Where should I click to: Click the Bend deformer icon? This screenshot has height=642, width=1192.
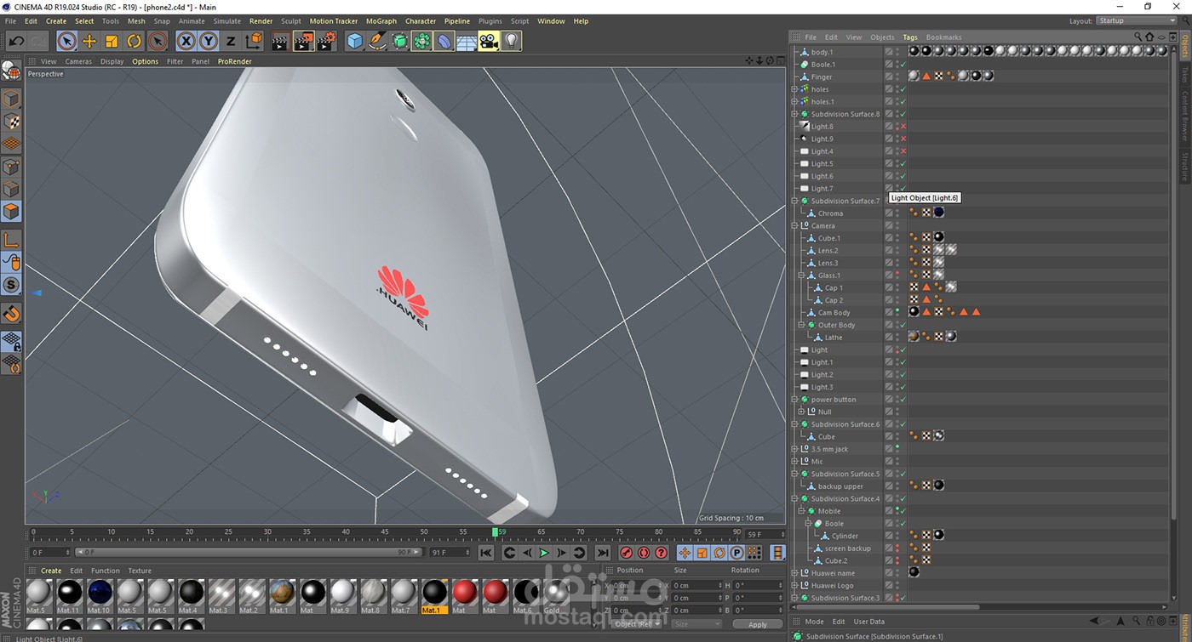click(x=444, y=41)
